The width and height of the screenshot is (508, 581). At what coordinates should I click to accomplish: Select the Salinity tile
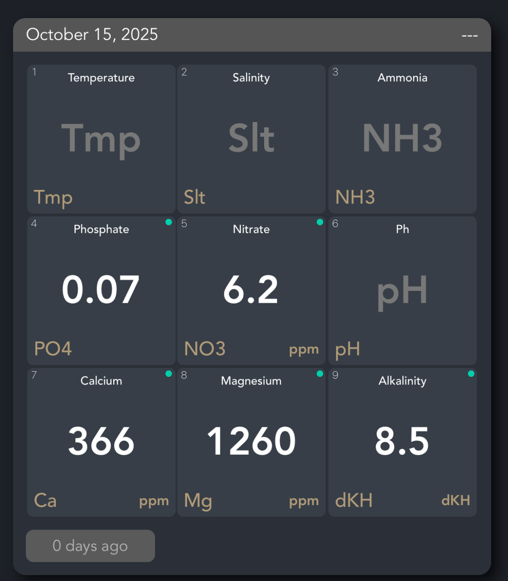251,139
